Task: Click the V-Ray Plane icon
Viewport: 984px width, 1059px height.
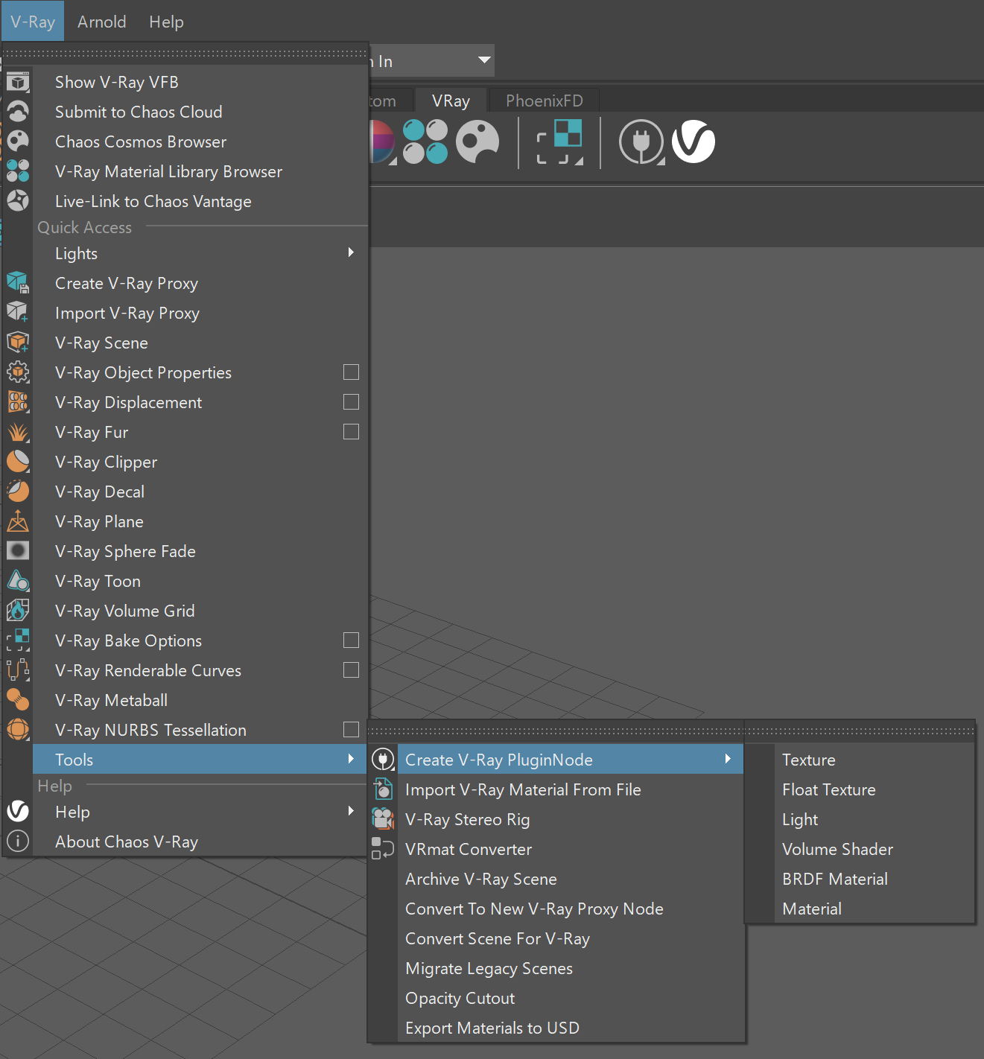Action: tap(18, 521)
